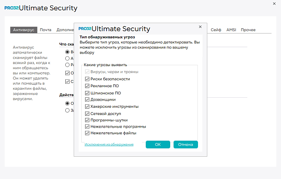Viewport: 281px width, 179px height.
Task: Switch to the Сейф tab
Action: (216, 30)
